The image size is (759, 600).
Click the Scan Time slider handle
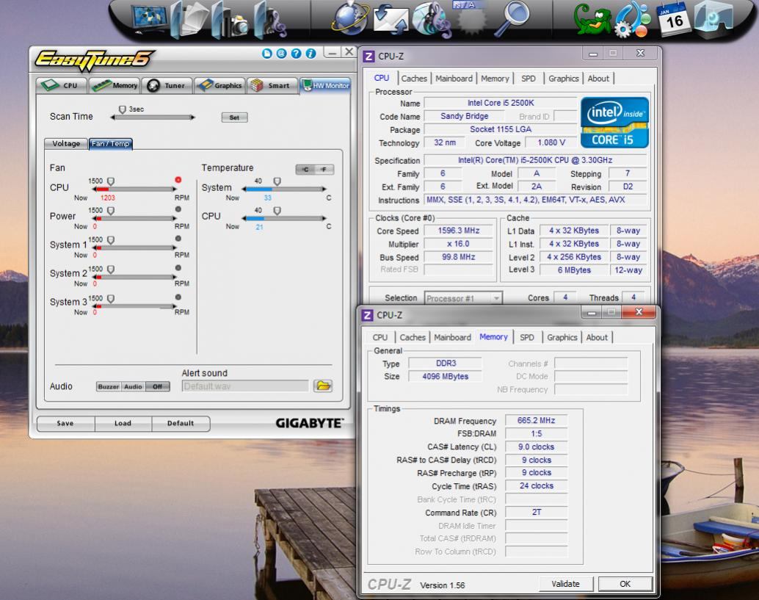coord(123,110)
